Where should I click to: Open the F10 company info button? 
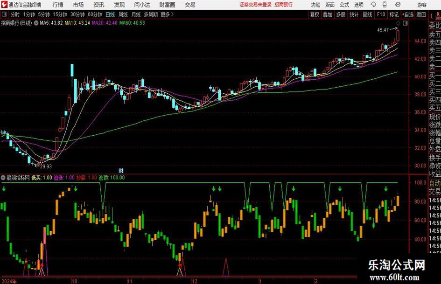[x=381, y=14]
